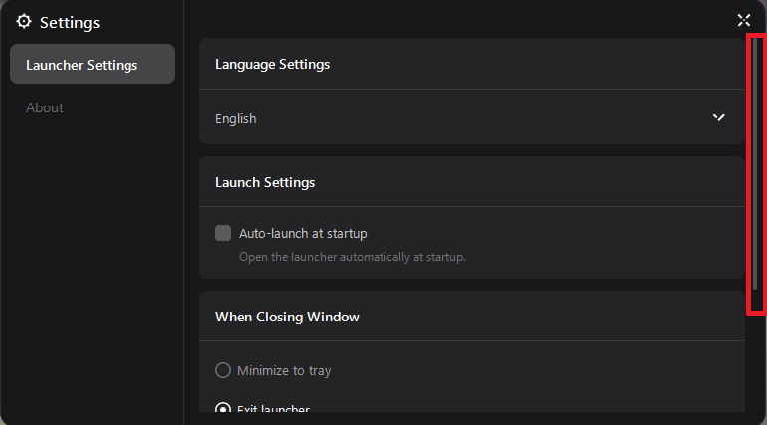This screenshot has width=767, height=425.
Task: Click the vertical scrollbar thumb
Action: click(x=755, y=159)
